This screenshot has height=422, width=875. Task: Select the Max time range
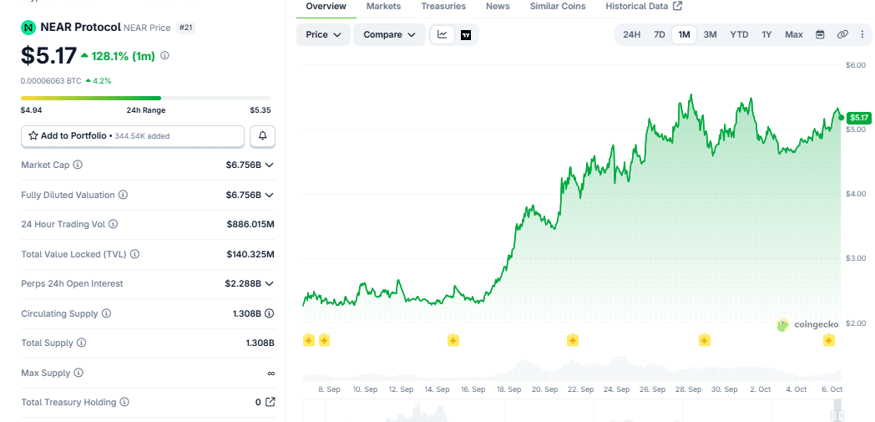(x=793, y=34)
